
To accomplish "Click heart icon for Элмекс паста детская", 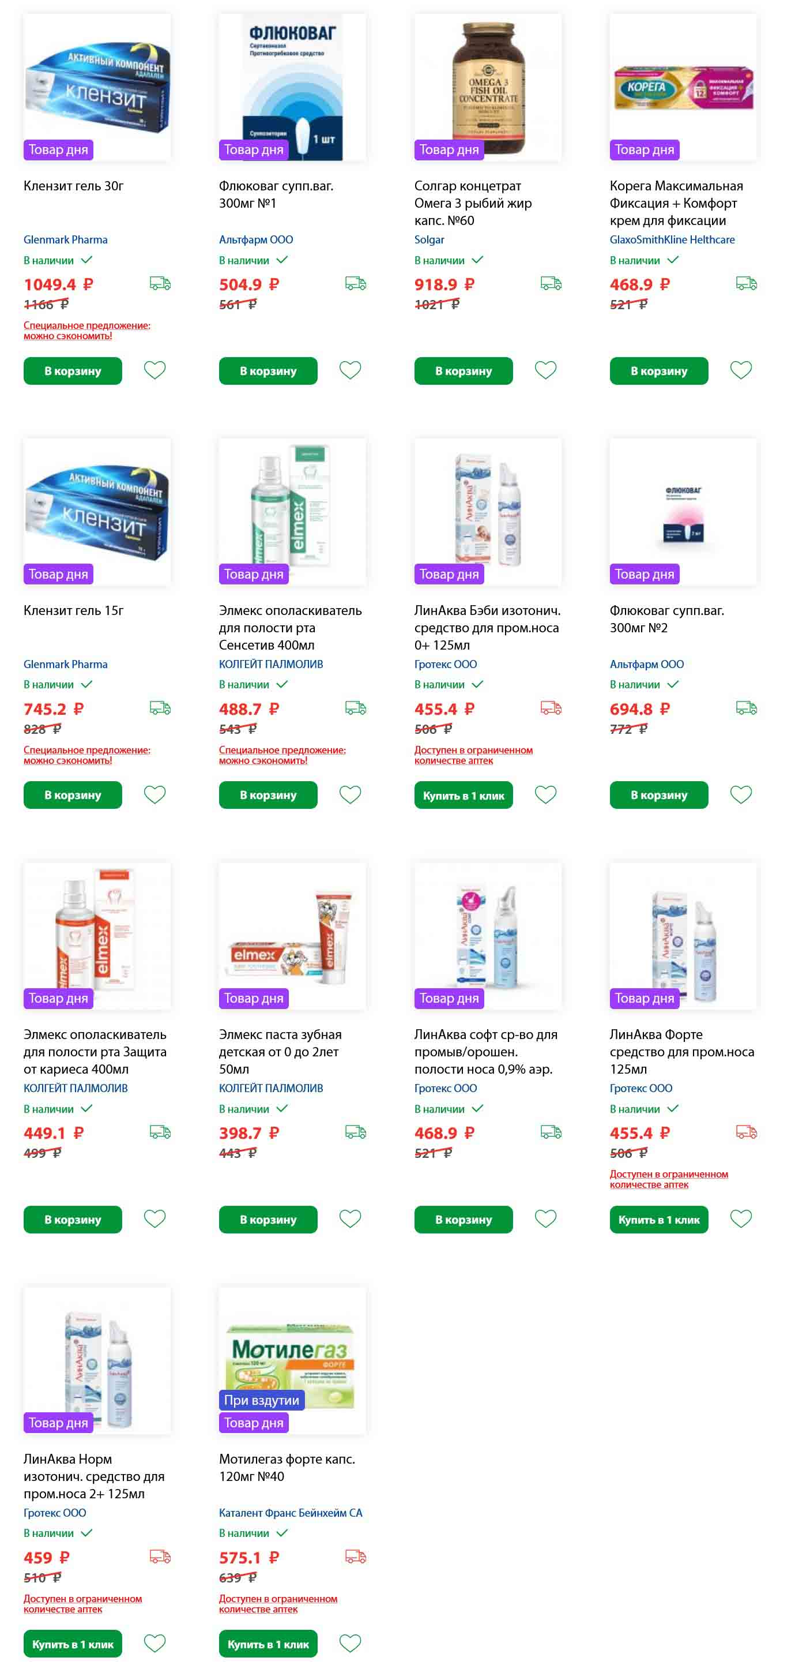I will (x=350, y=1218).
